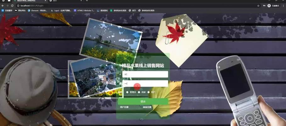The image size is (286, 126).
Task: Select the 商家 role radio button
Action: 139,92
